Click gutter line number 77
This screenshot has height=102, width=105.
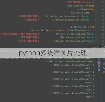(x=103, y=6)
